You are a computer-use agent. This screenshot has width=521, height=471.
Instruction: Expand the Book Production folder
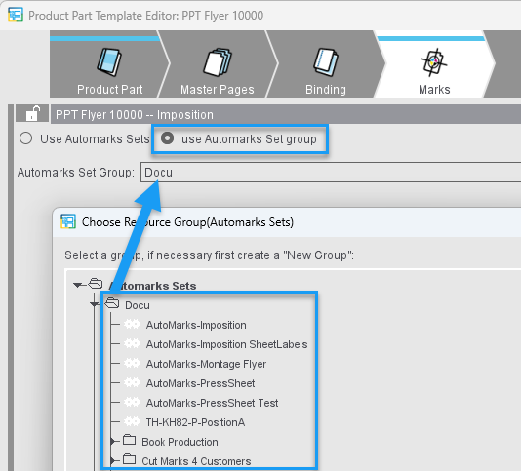click(x=112, y=442)
